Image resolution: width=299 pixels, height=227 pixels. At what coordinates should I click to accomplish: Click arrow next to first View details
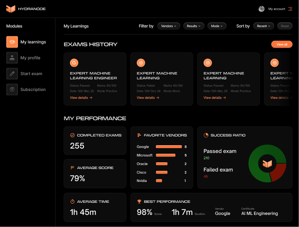coord(91,98)
